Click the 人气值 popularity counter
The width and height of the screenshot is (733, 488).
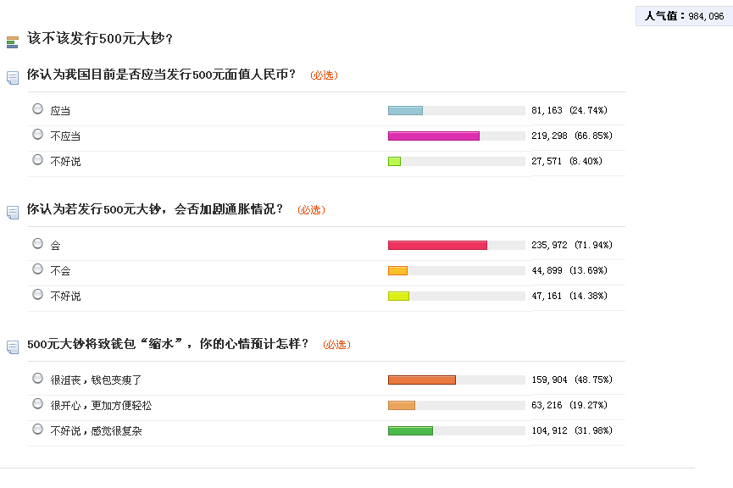click(683, 16)
